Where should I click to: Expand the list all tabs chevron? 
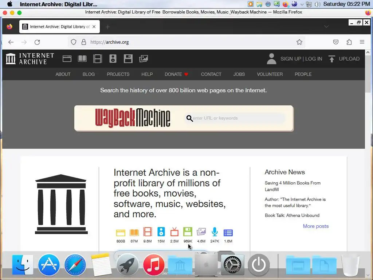click(x=326, y=26)
